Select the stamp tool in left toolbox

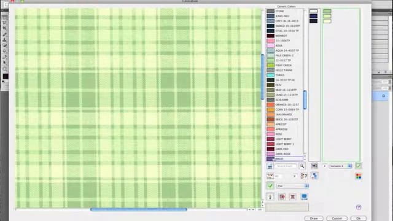[x=4, y=40]
